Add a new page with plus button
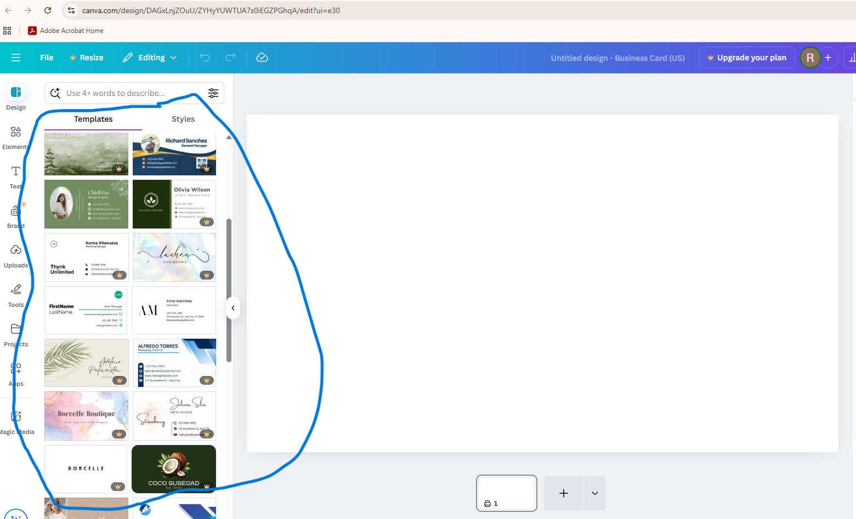This screenshot has width=856, height=519. point(564,493)
